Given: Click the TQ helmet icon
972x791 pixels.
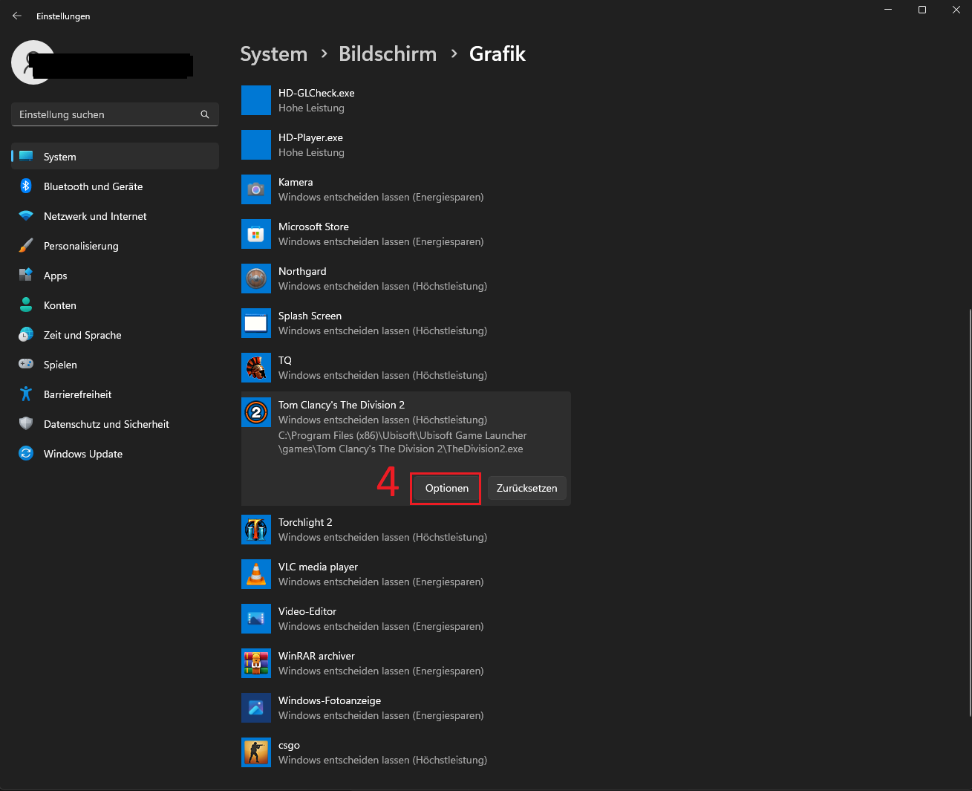Looking at the screenshot, I should click(x=256, y=368).
